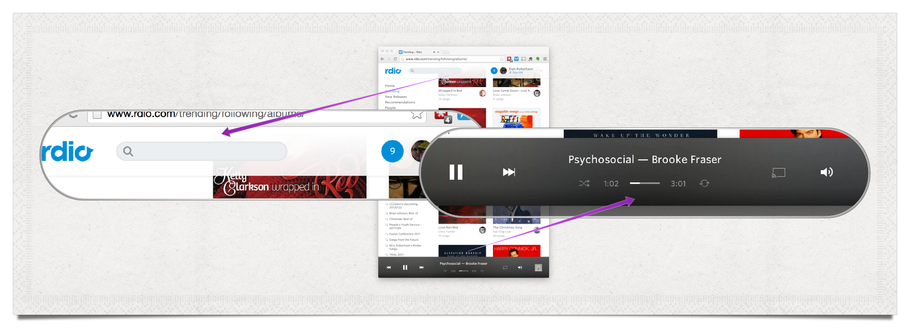Screen dimensions: 910x328
Task: Click the cast extension icon in small browser toolbar
Action: pyautogui.click(x=524, y=59)
